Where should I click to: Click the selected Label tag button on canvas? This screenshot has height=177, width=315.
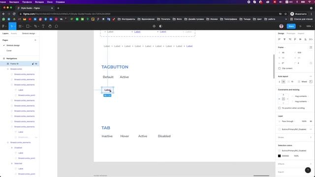[x=108, y=90]
